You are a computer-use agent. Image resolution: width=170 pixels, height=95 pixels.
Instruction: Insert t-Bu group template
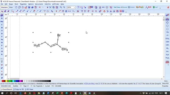pyautogui.click(x=167, y=32)
